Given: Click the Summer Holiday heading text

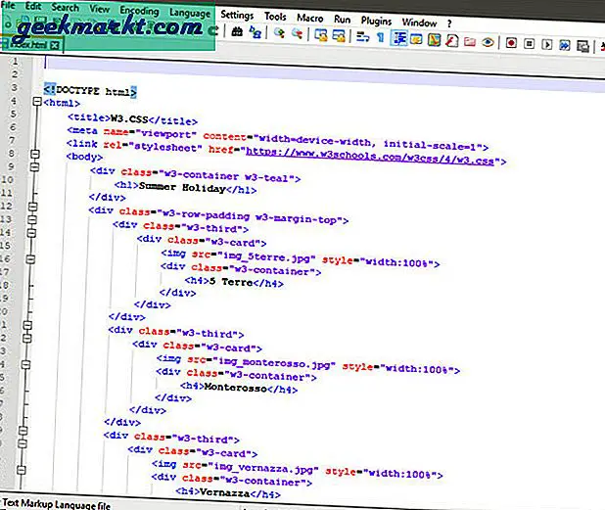Looking at the screenshot, I should pos(182,187).
